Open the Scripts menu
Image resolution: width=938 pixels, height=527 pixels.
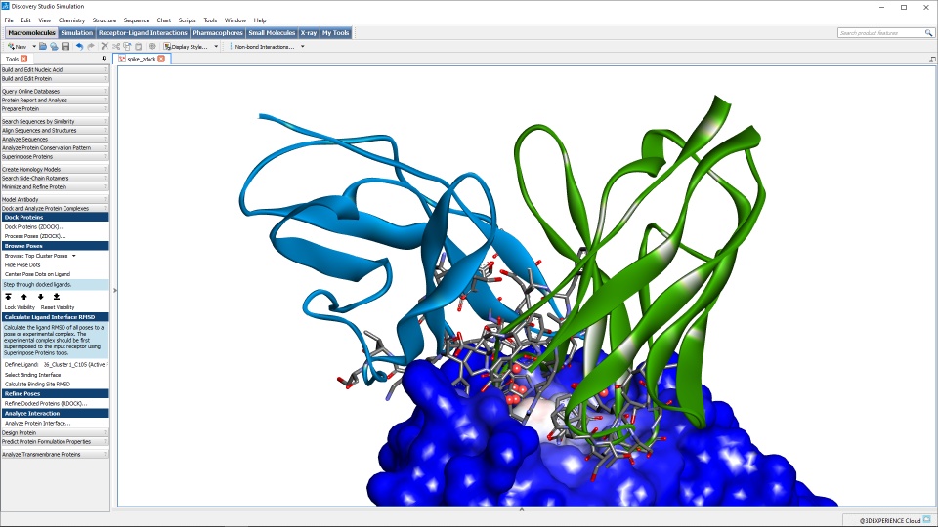(x=187, y=20)
